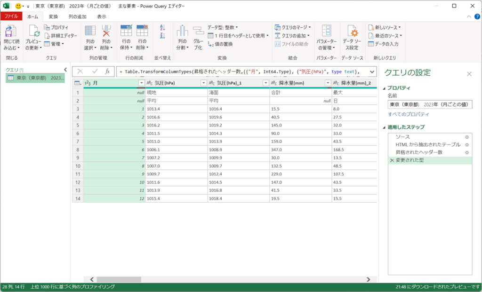Collapse the Queries (クエリ) pane

(x=65, y=70)
